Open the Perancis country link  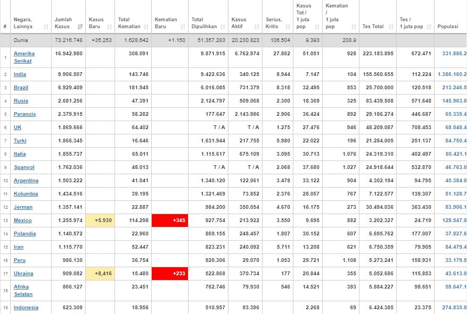[24, 114]
